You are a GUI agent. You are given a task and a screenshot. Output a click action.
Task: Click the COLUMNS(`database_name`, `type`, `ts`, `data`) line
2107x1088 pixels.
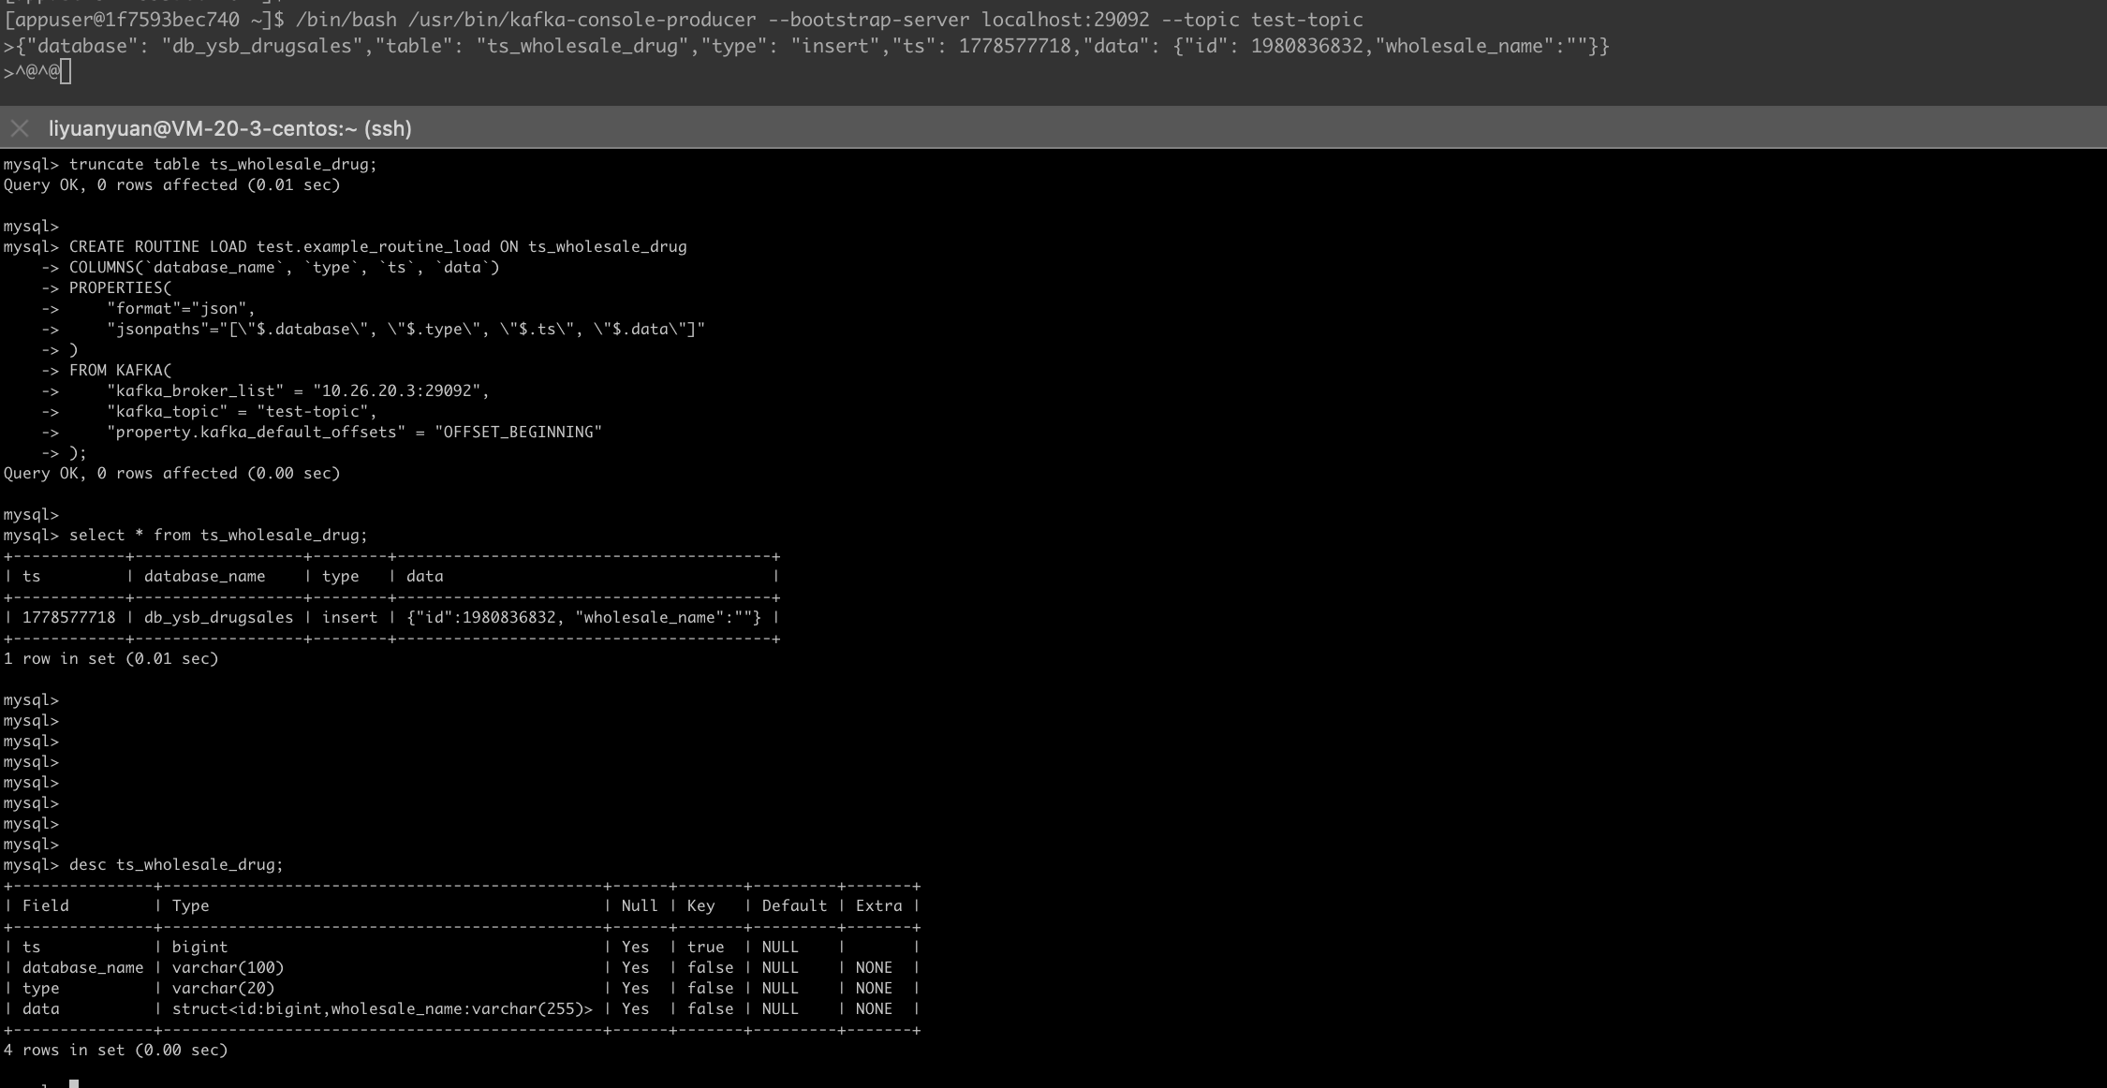point(284,267)
